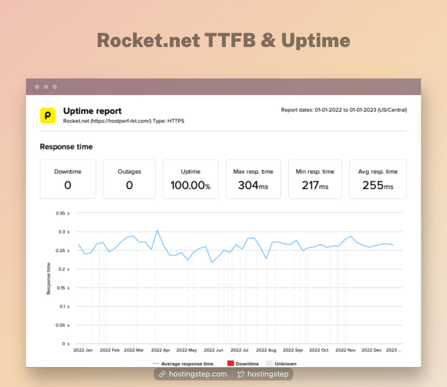Click the Report dates text
The image size is (447, 387).
(x=344, y=110)
